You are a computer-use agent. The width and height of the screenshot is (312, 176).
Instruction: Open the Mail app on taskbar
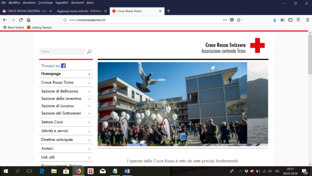[x=103, y=171]
